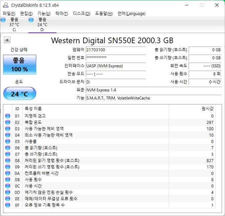225x216 pixels.
Task: Open the 기능(U) menu
Action: click(x=44, y=14)
